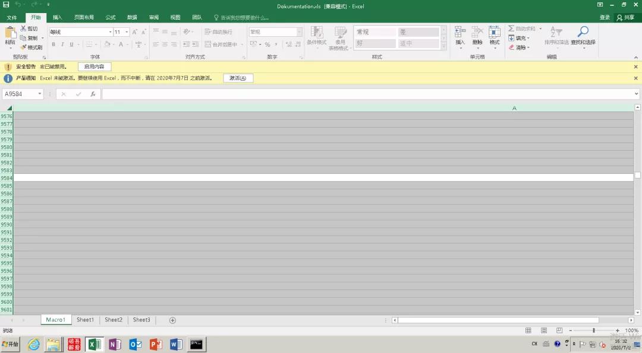Toggle Underline formatting
Image resolution: width=642 pixels, height=353 pixels.
pyautogui.click(x=72, y=44)
